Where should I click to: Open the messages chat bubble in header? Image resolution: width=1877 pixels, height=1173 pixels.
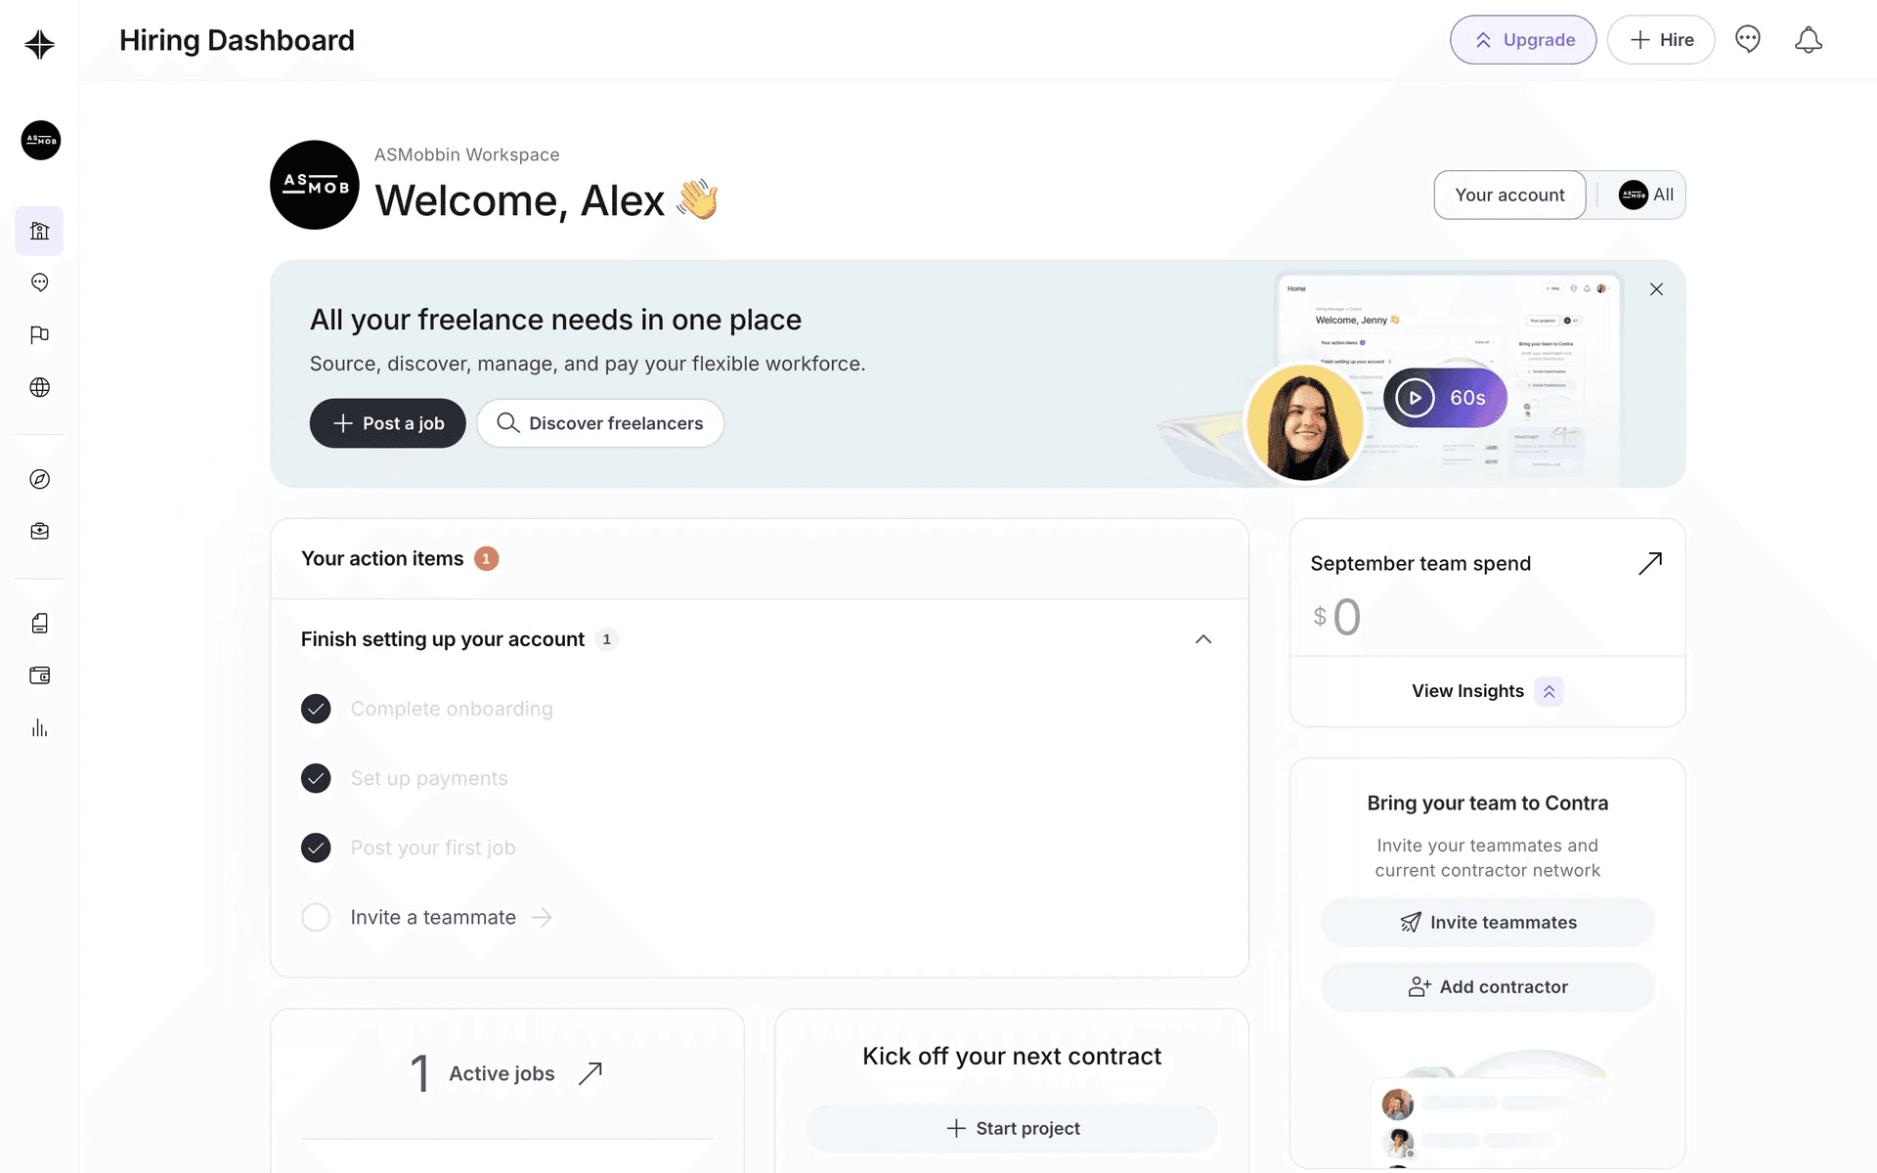pyautogui.click(x=1747, y=40)
